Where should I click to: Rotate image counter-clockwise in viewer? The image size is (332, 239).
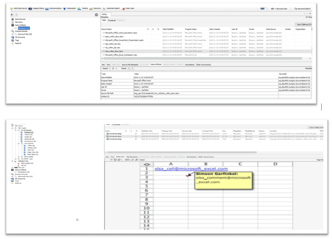click(115, 160)
